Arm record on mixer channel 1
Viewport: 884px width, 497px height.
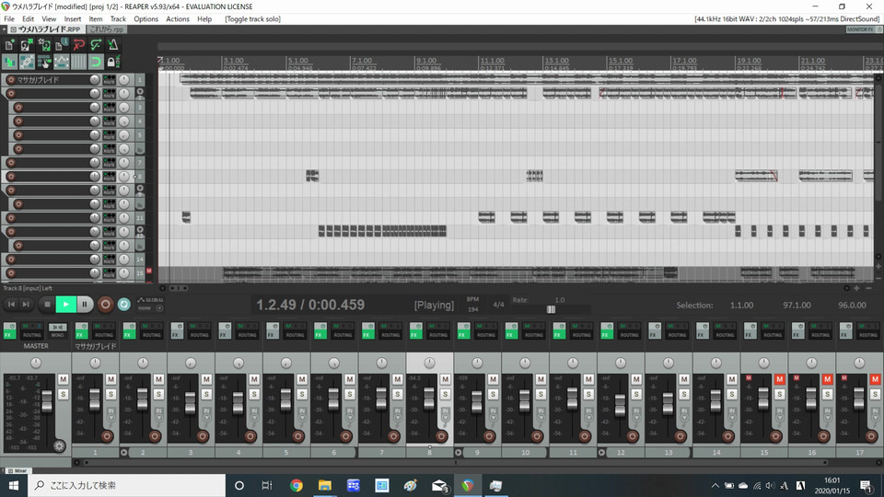tap(107, 436)
